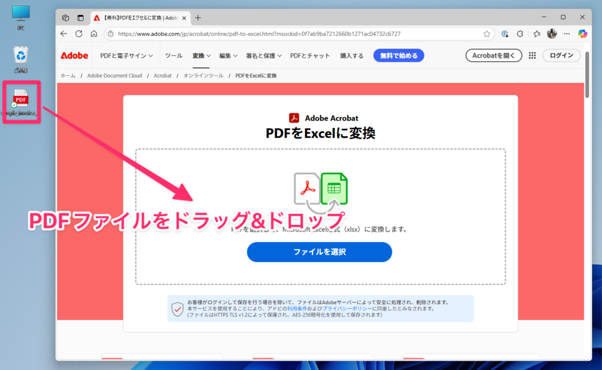602x370 pixels.
Task: Expand the 署名と保護 menu dropdown
Action: point(263,56)
